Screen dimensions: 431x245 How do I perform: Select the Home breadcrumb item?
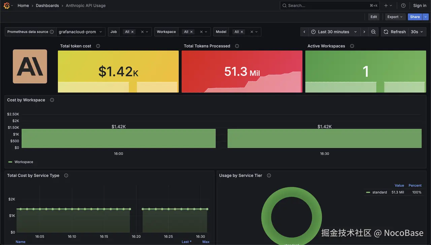tap(23, 5)
